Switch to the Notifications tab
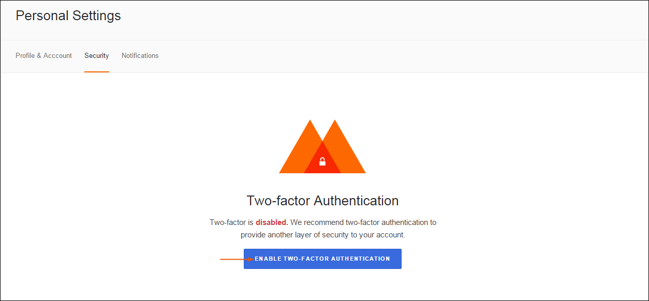Viewport: 649px width, 301px height. tap(140, 55)
